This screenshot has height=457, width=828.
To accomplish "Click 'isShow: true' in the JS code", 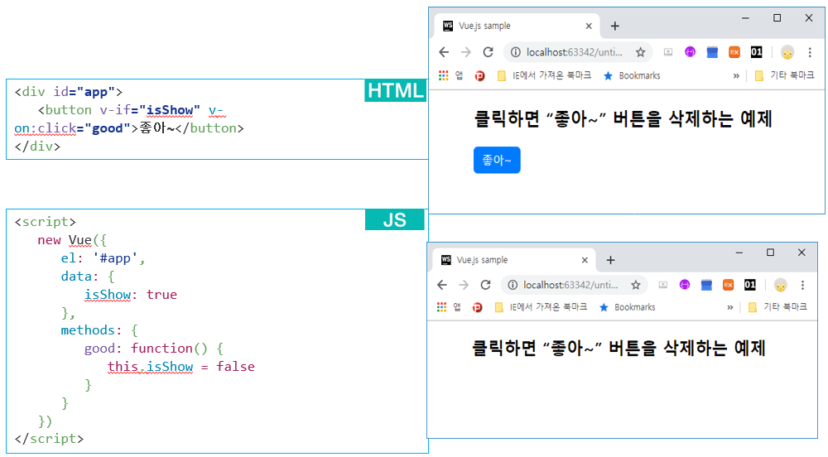I will [x=131, y=295].
